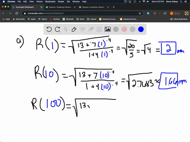
Task: Go back to previous page
Action: click(4, 13)
